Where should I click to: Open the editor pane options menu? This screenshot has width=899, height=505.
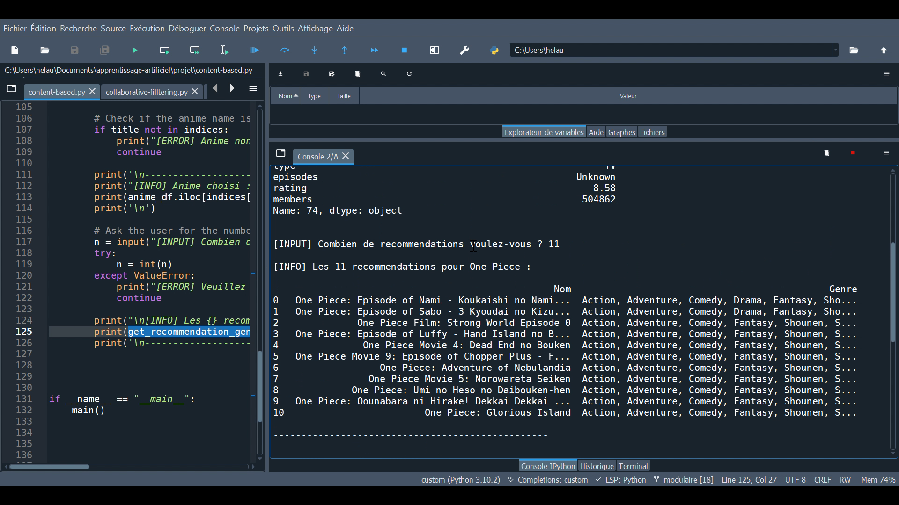pyautogui.click(x=253, y=89)
